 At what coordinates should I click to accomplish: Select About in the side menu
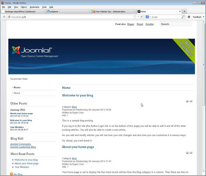(17, 93)
